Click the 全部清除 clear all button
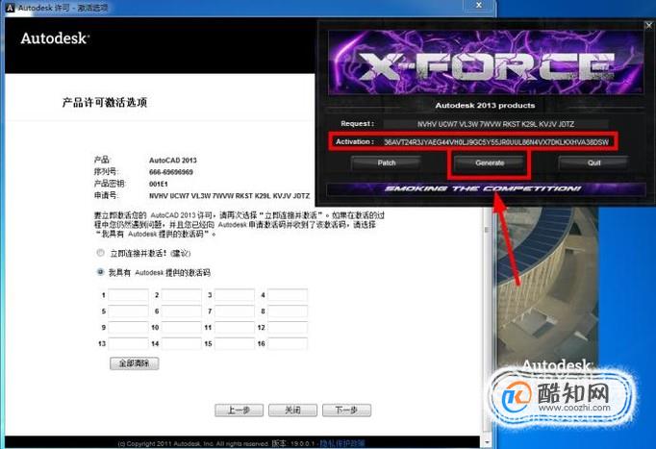656x449 pixels. click(135, 363)
